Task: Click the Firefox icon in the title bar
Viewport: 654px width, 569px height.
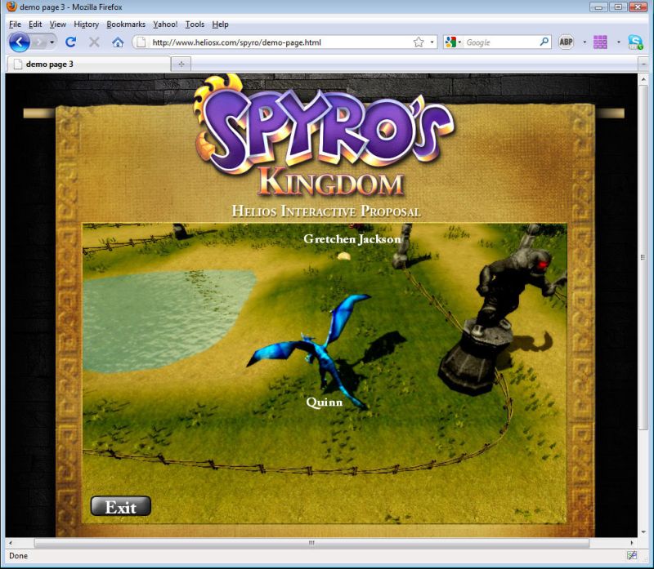Action: [x=11, y=7]
